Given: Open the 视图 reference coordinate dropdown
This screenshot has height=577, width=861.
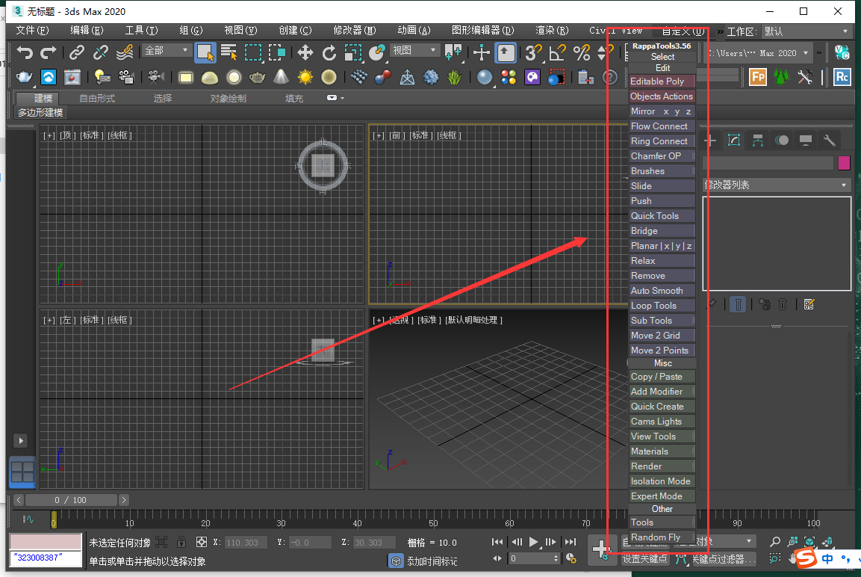Looking at the screenshot, I should point(414,51).
